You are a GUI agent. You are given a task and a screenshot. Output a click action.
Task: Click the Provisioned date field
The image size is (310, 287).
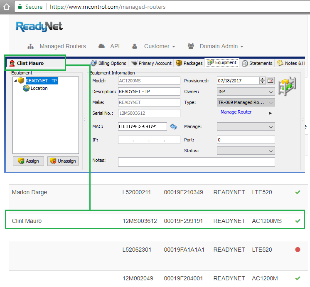[238, 81]
